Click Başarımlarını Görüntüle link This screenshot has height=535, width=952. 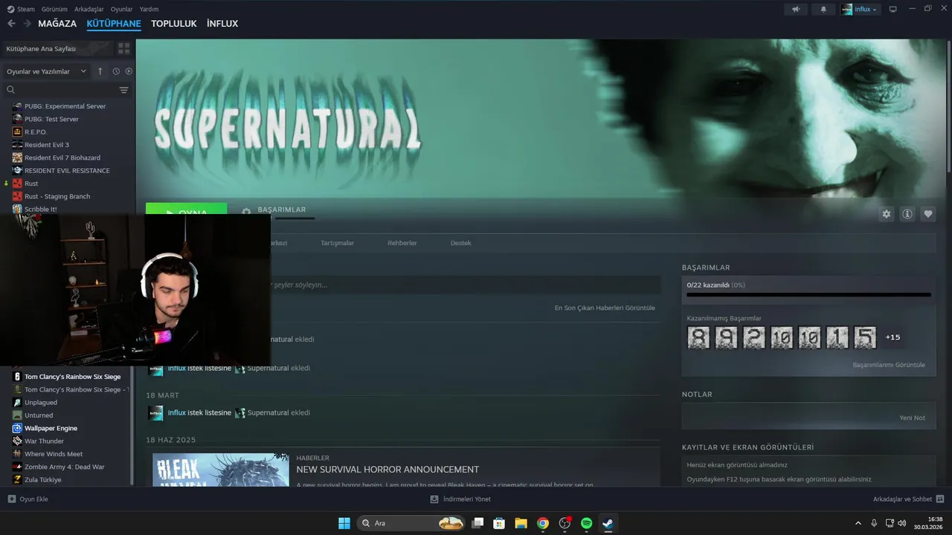pyautogui.click(x=889, y=365)
